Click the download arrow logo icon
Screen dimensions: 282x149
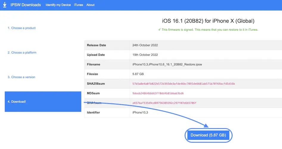4,5
